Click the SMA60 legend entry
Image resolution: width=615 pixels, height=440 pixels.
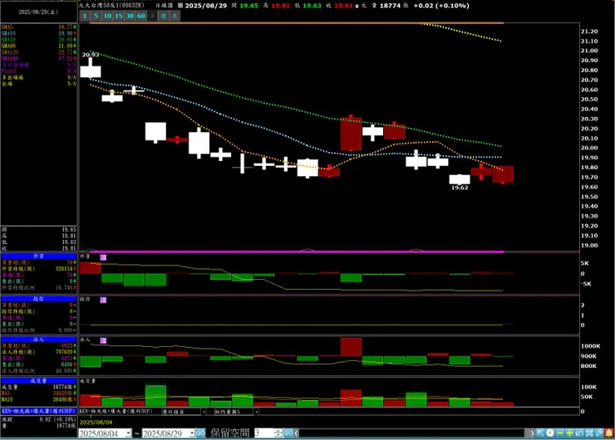click(x=38, y=46)
